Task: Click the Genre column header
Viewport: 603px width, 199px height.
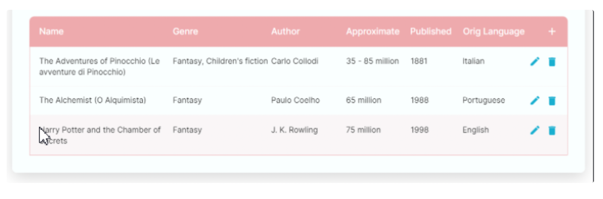Action: tap(185, 32)
